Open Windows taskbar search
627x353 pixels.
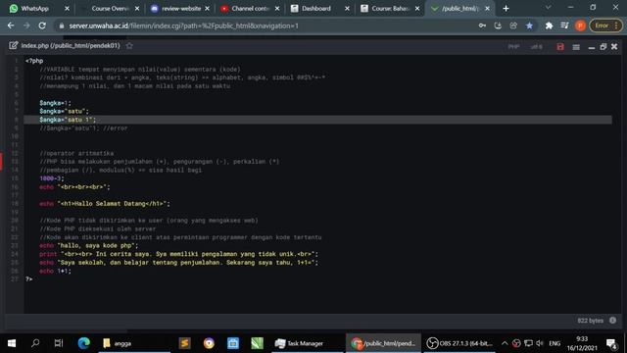point(35,343)
